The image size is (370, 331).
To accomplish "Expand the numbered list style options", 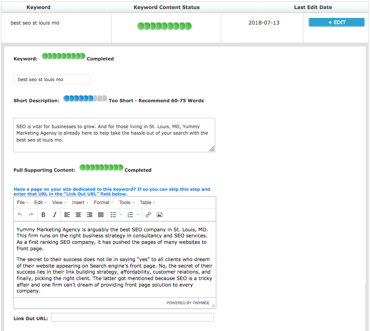I will (138, 214).
